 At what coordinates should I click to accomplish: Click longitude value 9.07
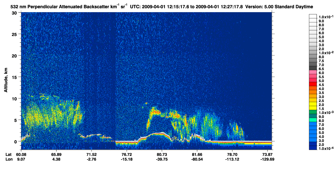click(21, 159)
